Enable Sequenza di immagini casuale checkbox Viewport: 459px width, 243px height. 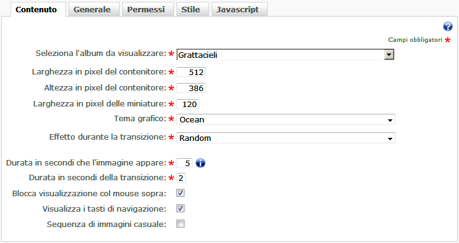pos(180,224)
